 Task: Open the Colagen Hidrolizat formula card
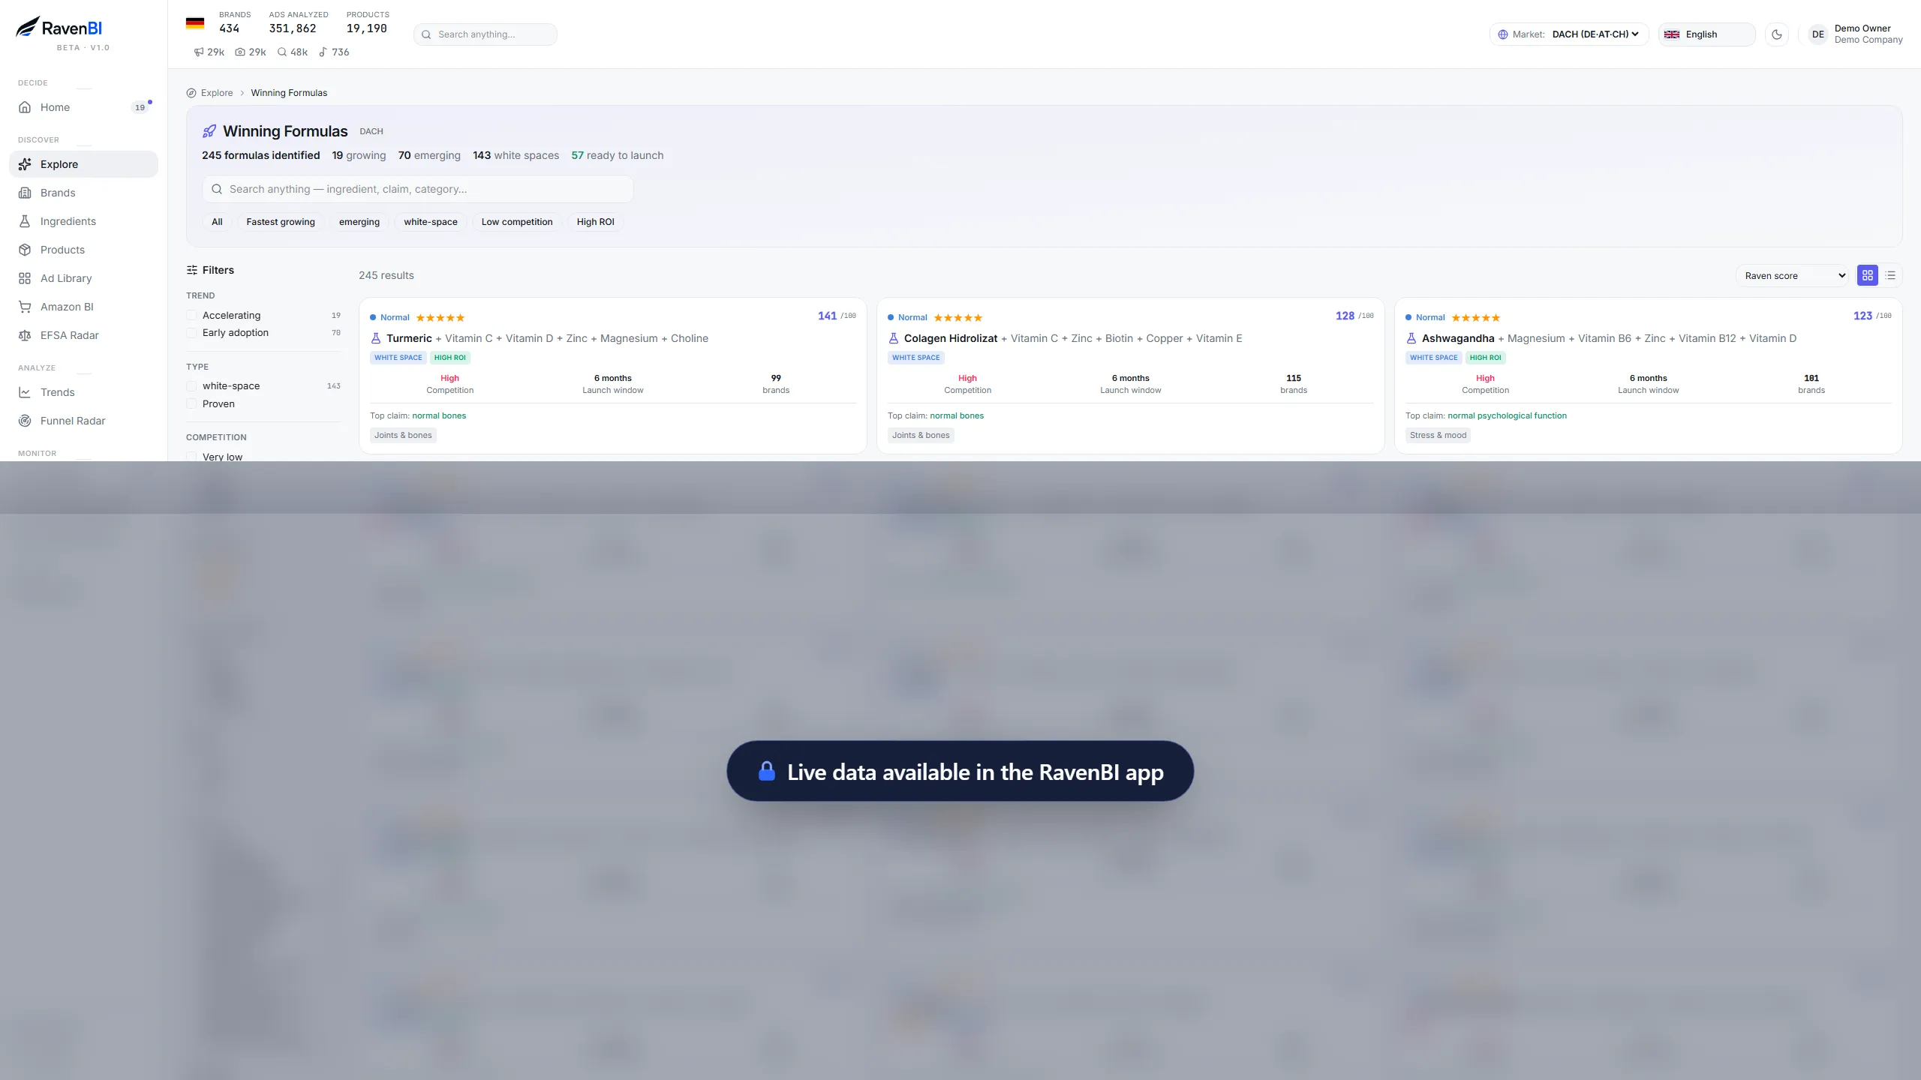coord(1130,376)
